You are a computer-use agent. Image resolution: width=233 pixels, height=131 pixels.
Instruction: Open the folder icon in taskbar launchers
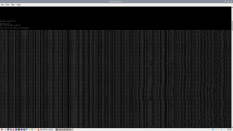coord(35,130)
